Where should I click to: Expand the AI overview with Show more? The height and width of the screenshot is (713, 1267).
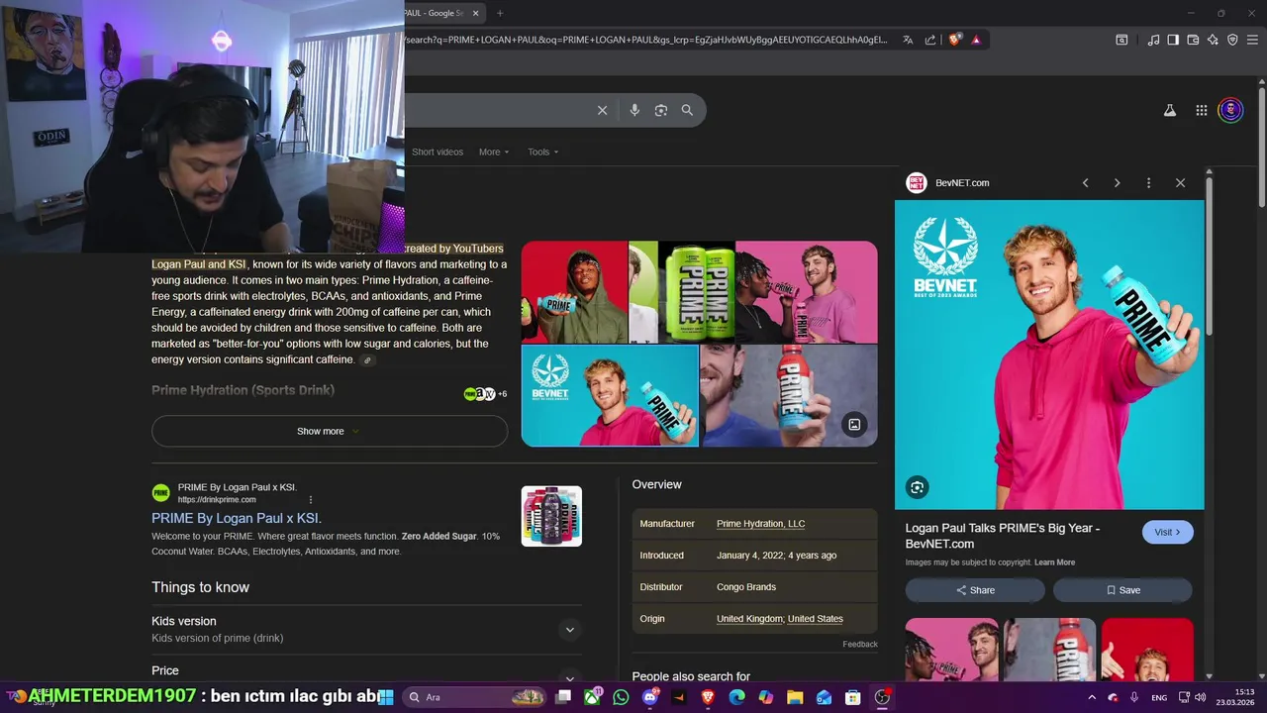[330, 431]
